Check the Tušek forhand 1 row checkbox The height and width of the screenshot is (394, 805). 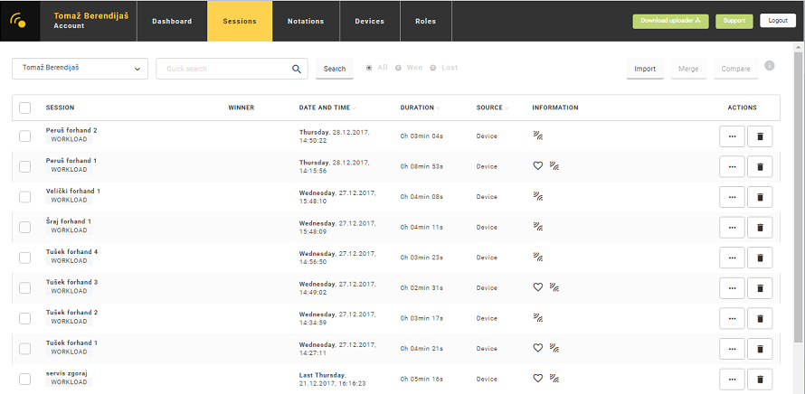[x=24, y=348]
